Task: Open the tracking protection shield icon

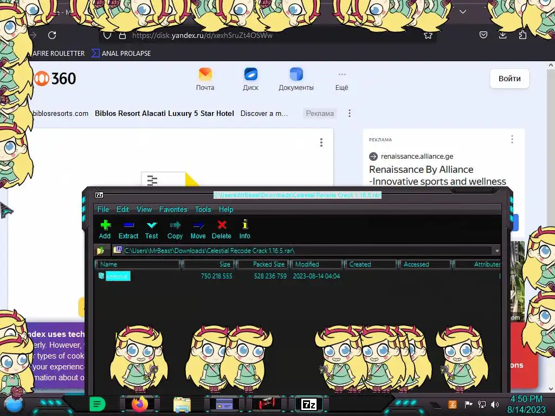Action: tap(107, 35)
